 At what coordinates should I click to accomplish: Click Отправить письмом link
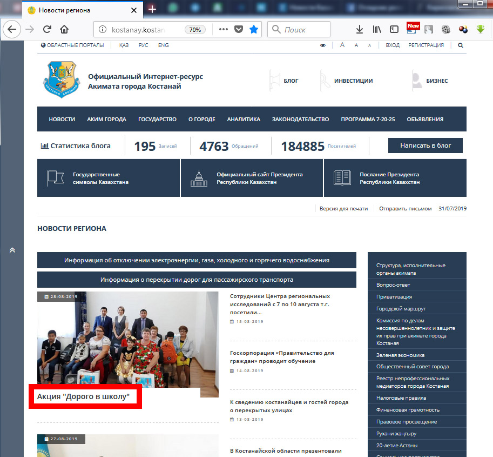click(406, 209)
